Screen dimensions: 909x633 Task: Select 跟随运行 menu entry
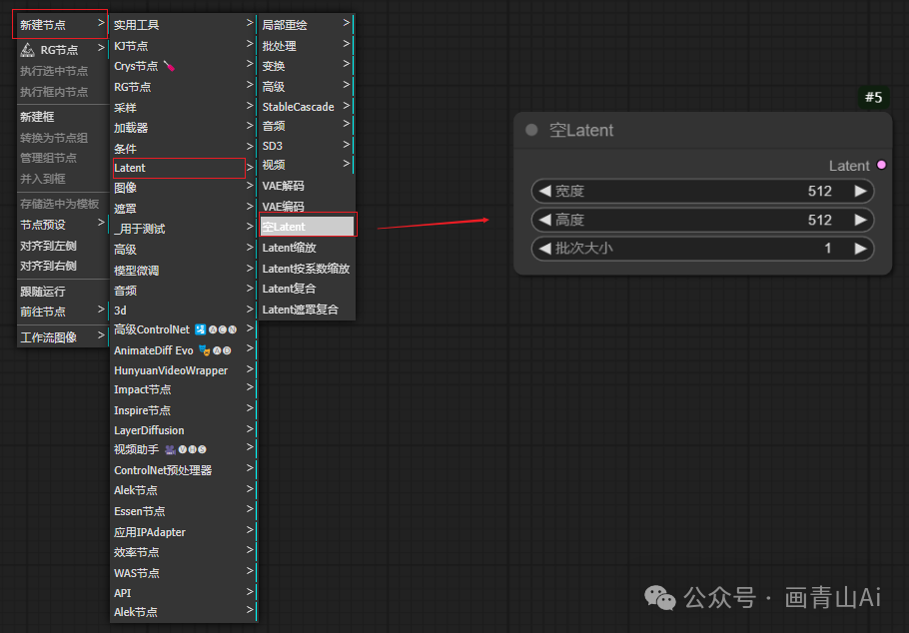(x=63, y=291)
